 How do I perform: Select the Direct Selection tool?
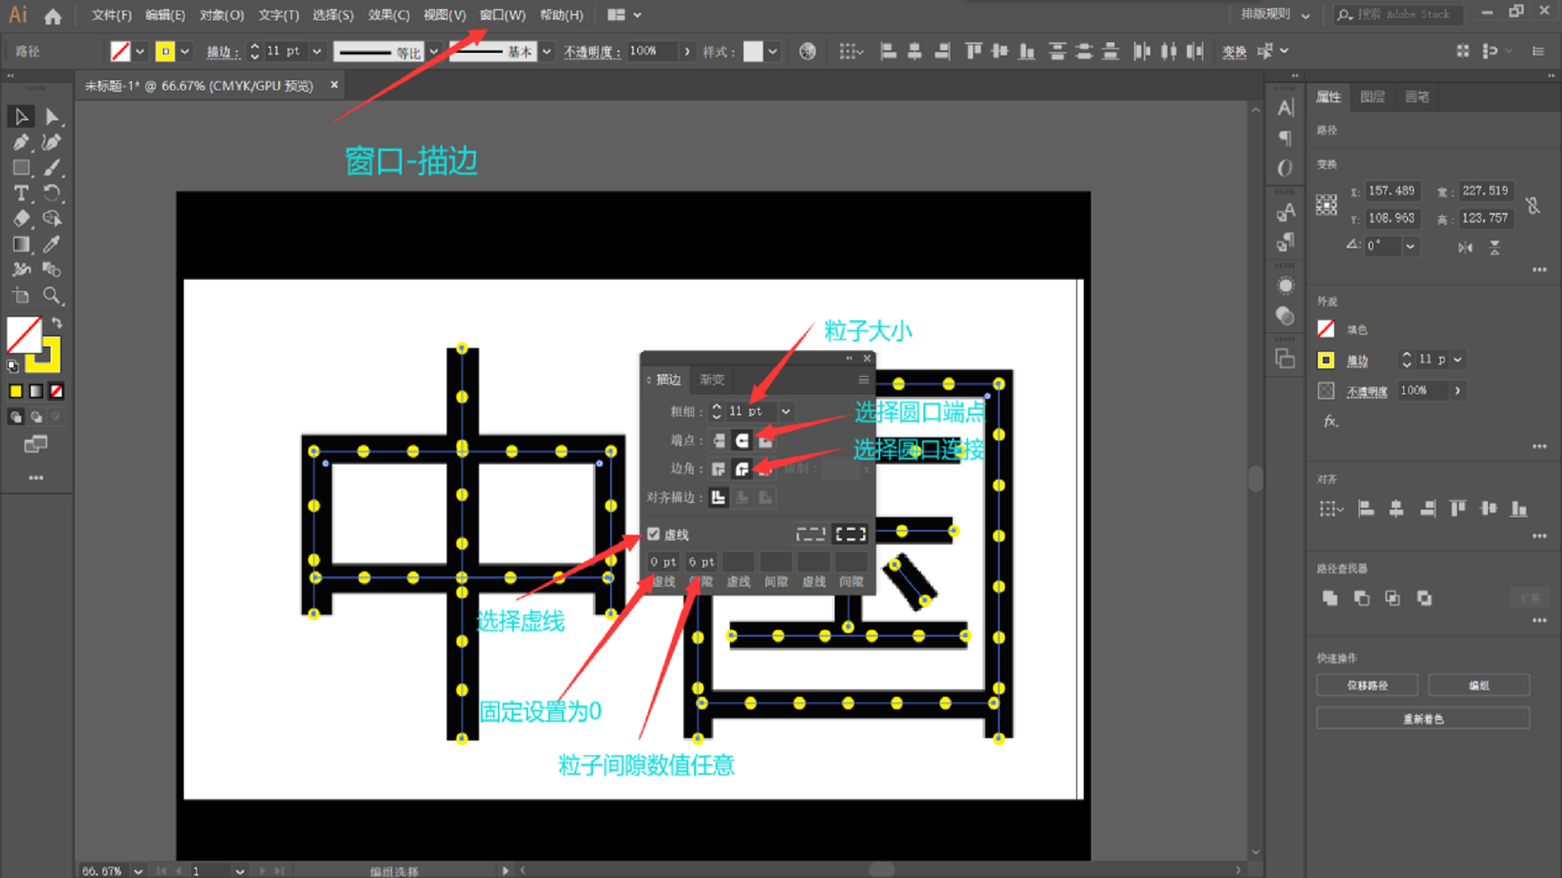click(52, 117)
